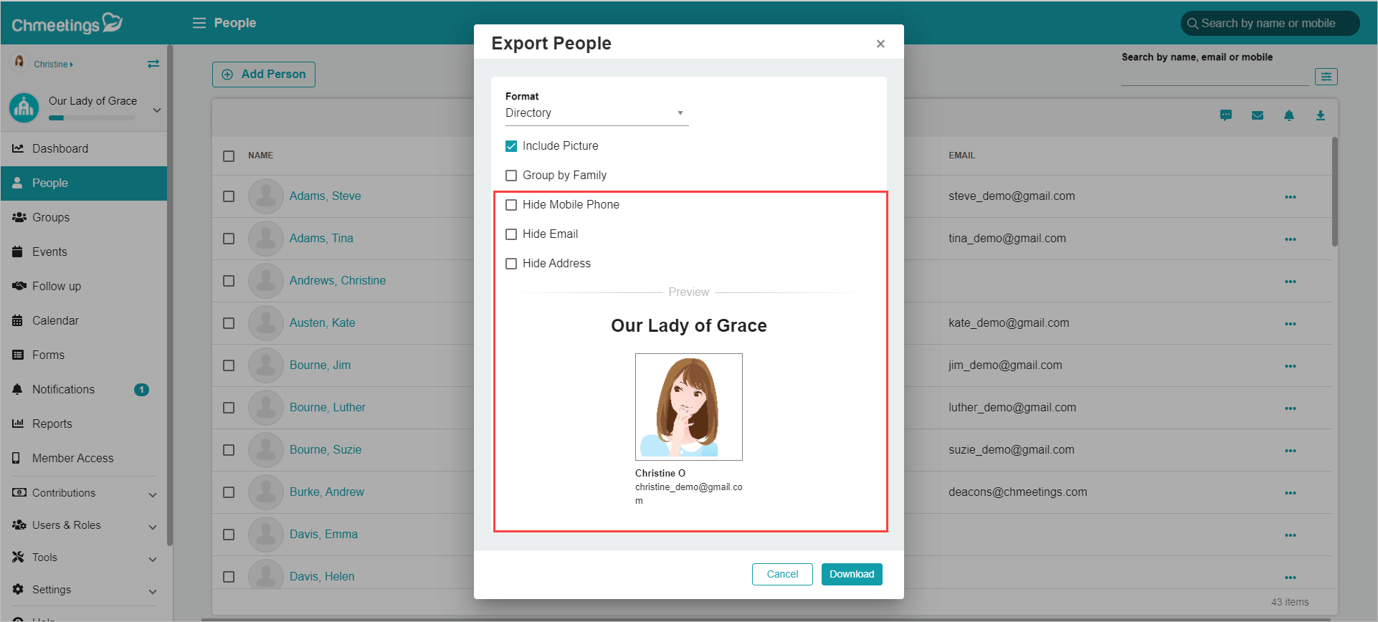1378x622 pixels.
Task: Enable Hide Address checkbox
Action: 511,264
